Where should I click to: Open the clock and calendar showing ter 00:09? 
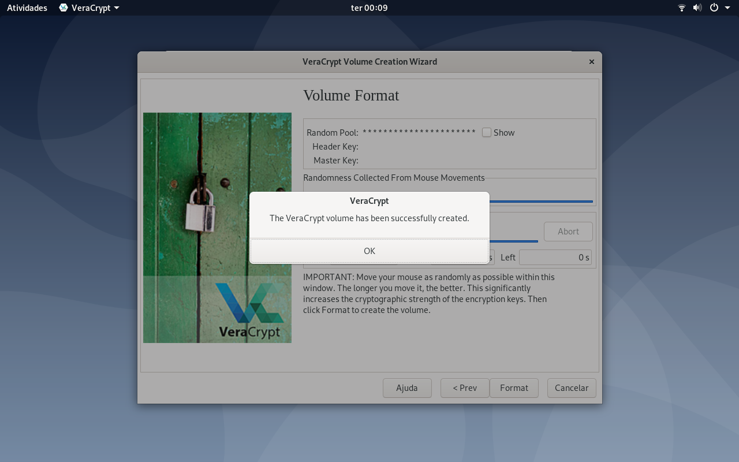coord(369,8)
